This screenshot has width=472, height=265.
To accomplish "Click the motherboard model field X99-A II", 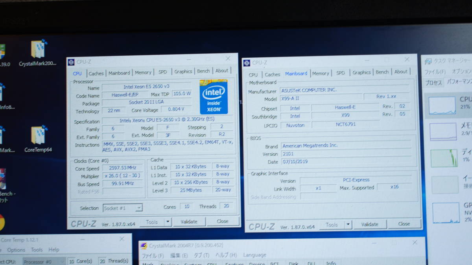I will point(321,99).
